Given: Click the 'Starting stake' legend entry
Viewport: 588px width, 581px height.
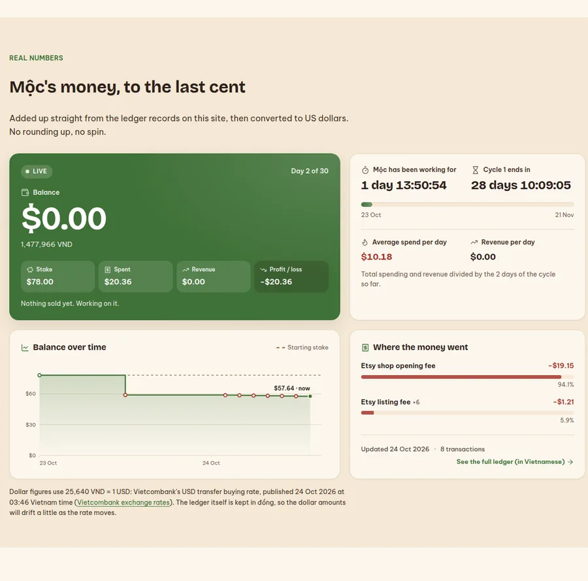Looking at the screenshot, I should click(302, 348).
